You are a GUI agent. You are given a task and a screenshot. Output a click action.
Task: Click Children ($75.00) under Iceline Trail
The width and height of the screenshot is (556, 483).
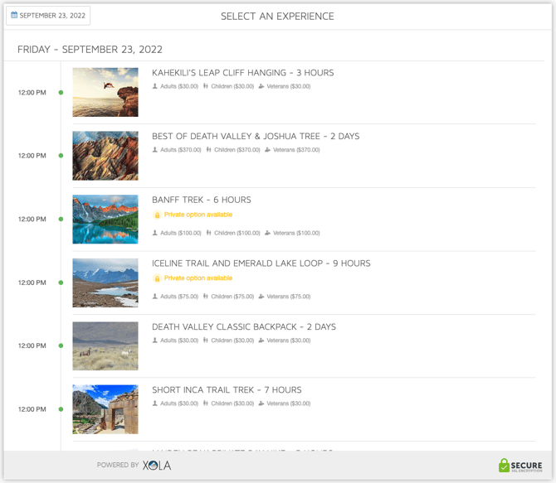pyautogui.click(x=232, y=297)
